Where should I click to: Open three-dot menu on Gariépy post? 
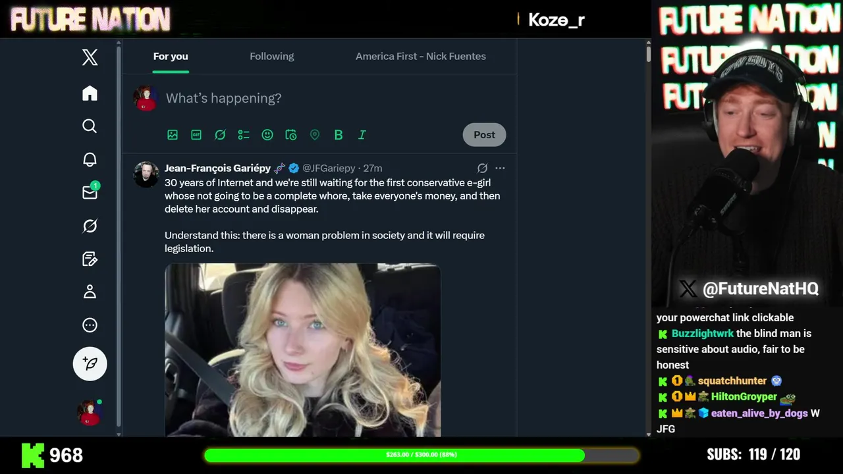coord(500,169)
